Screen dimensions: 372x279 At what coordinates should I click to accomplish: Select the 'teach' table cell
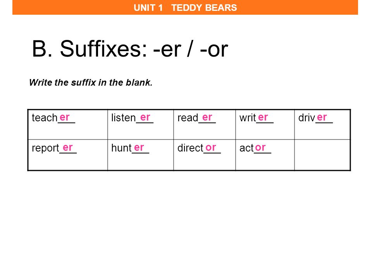(x=67, y=124)
